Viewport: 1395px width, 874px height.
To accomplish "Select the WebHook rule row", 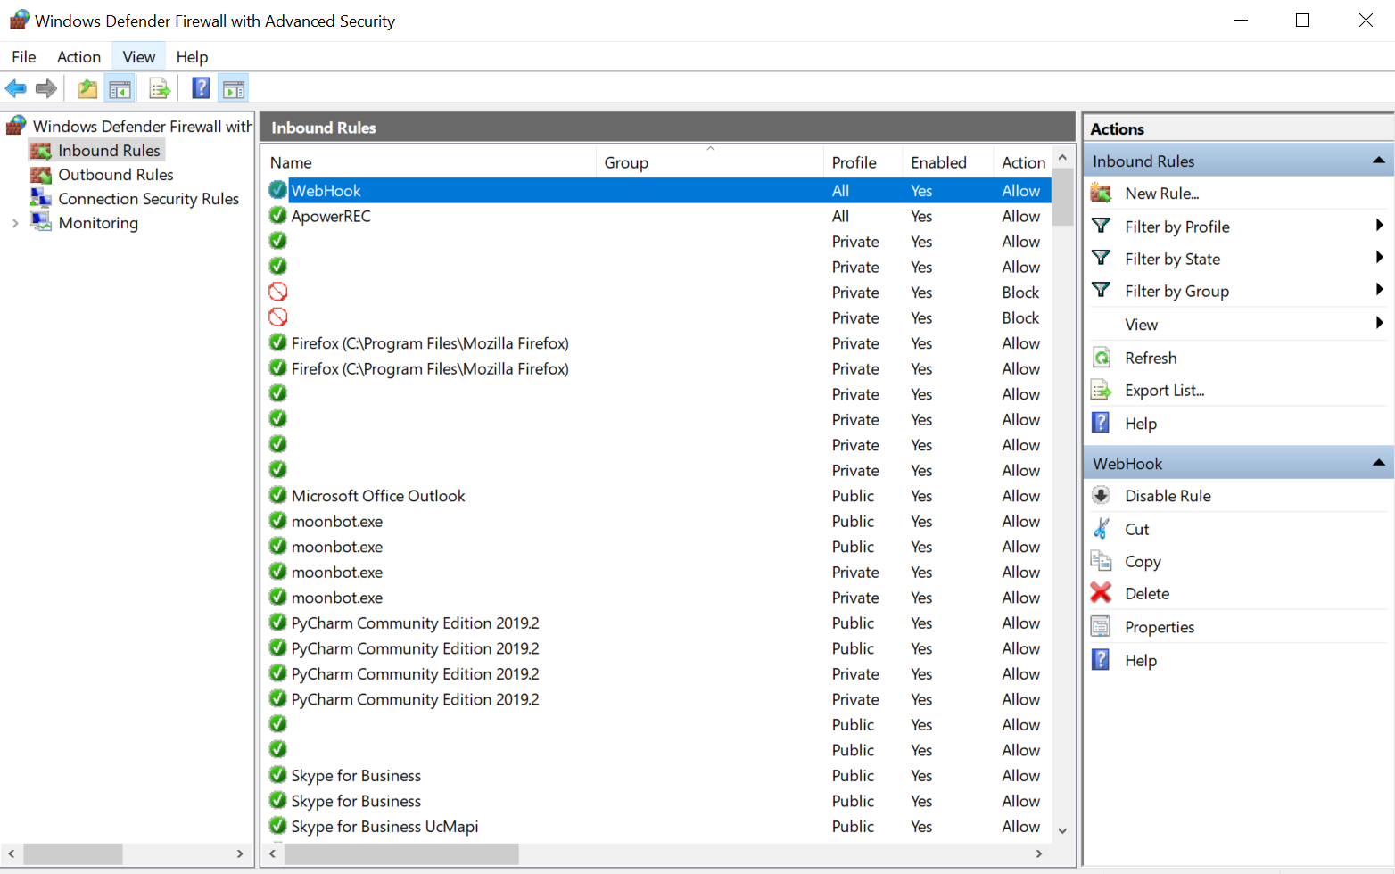I will (658, 190).
